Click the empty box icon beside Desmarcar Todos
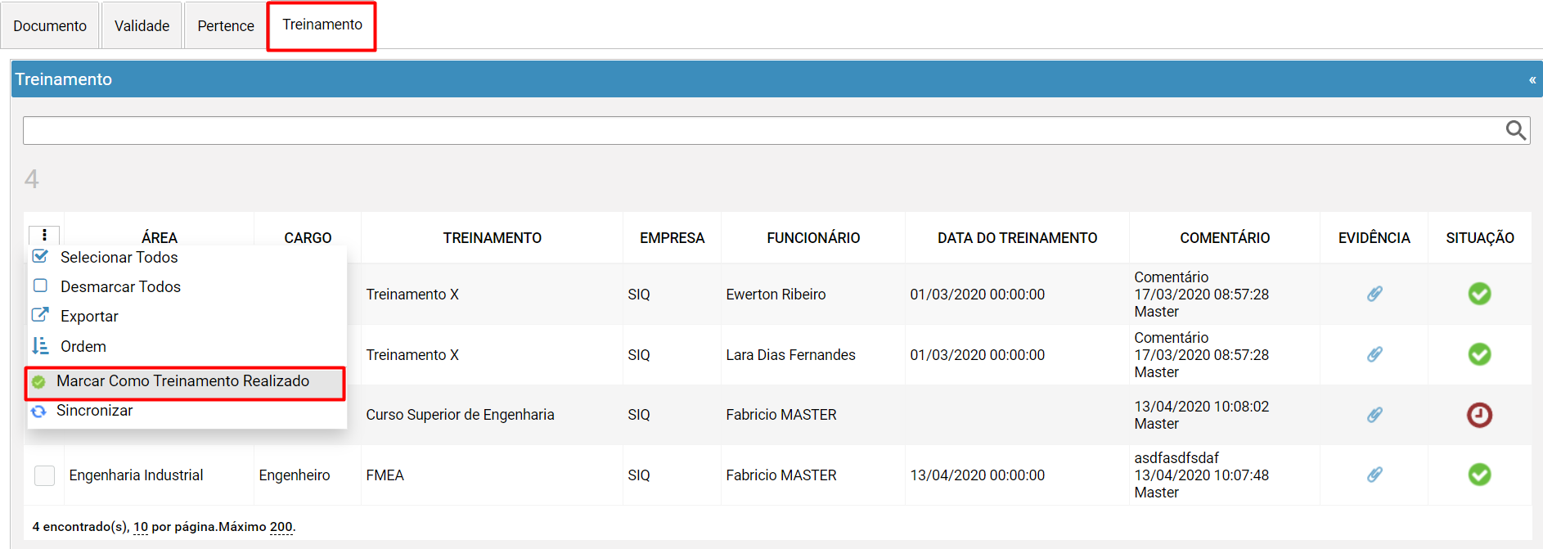 coord(40,286)
